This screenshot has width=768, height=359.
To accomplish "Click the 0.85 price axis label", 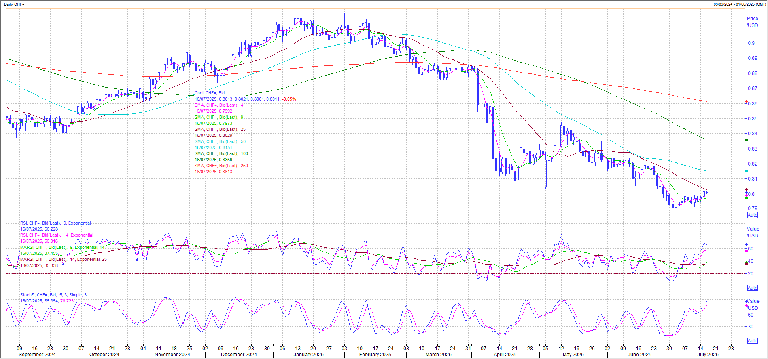I will click(x=752, y=118).
